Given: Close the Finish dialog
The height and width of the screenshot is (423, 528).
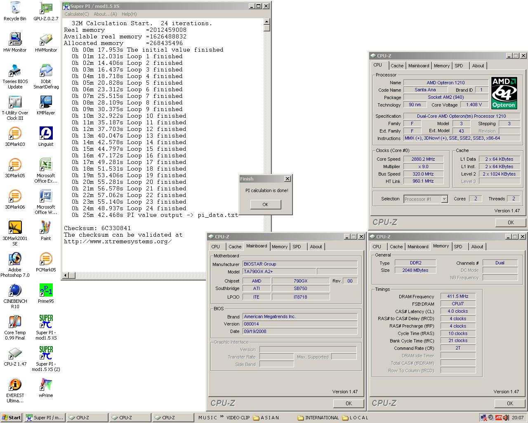Looking at the screenshot, I should [x=287, y=179].
